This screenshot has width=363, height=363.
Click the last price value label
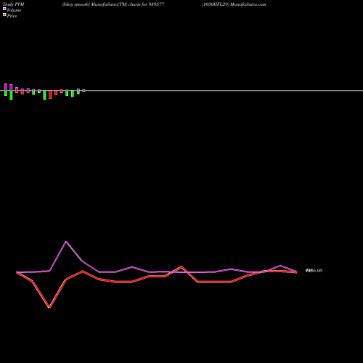coord(314,271)
